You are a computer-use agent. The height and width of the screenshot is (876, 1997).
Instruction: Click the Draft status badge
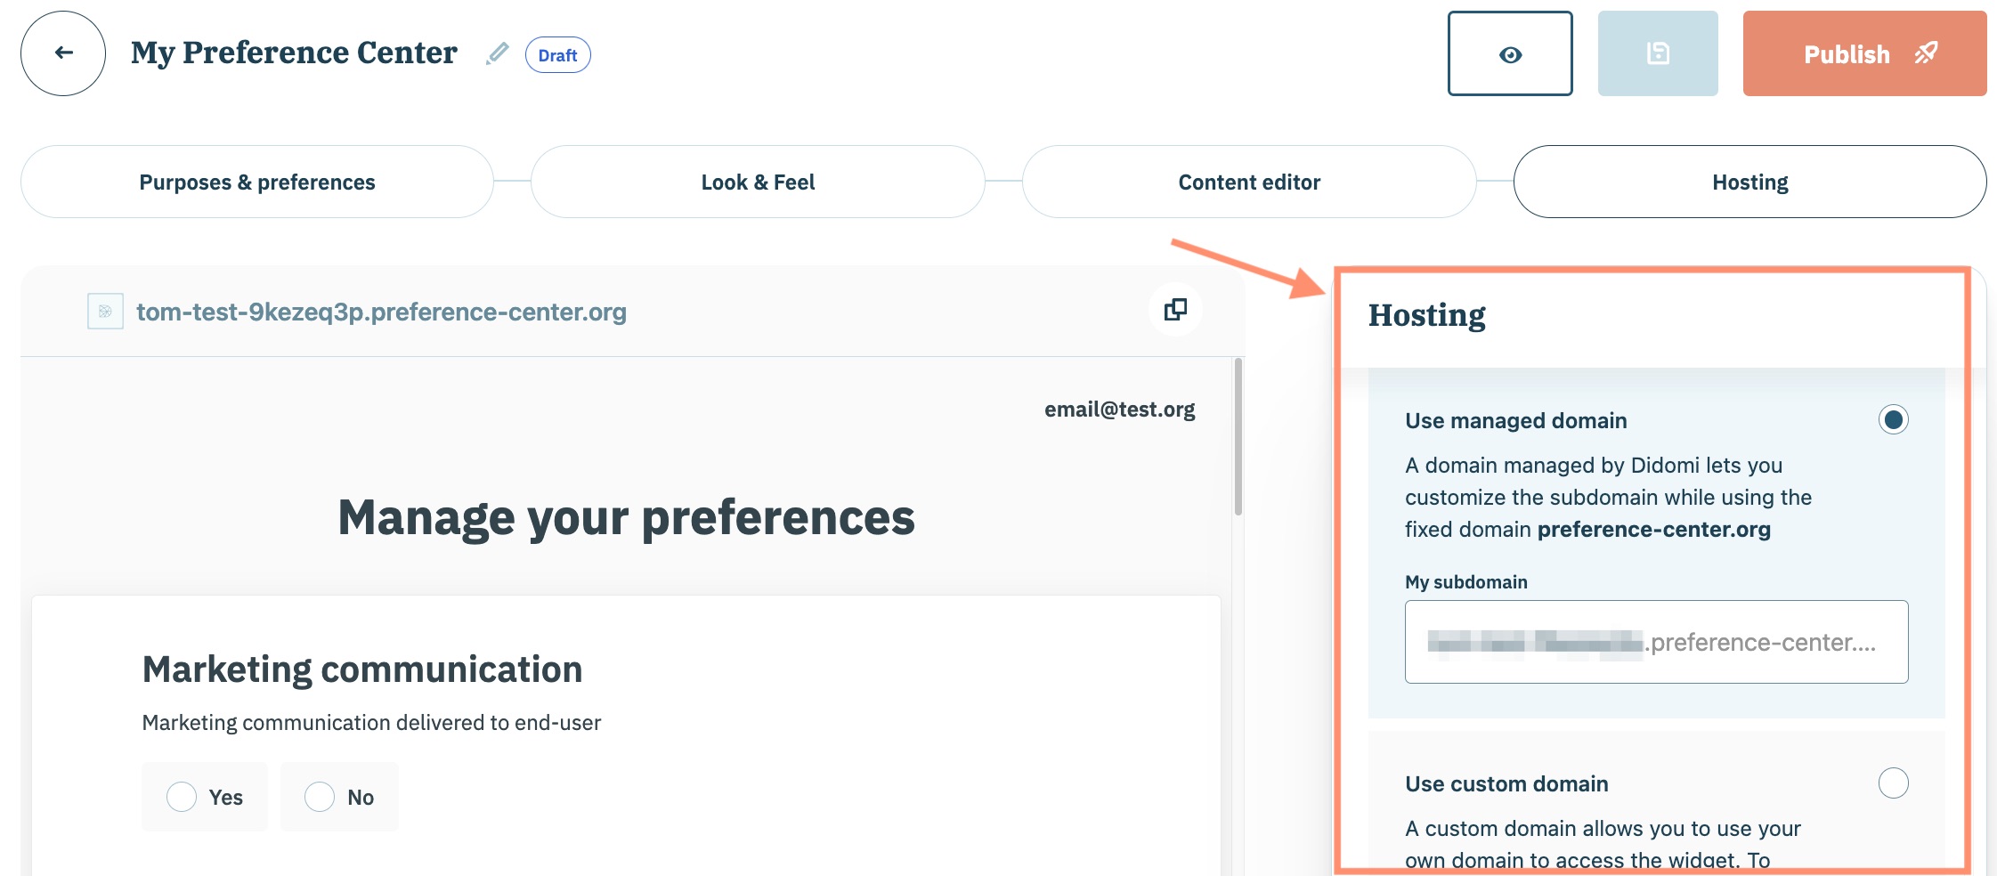tap(557, 55)
